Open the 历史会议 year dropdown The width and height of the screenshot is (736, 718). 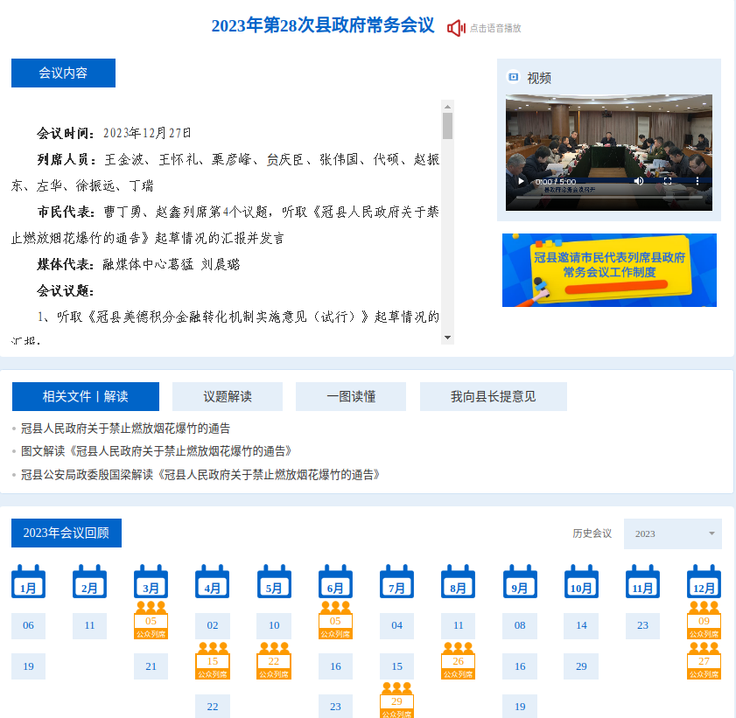[x=673, y=533]
